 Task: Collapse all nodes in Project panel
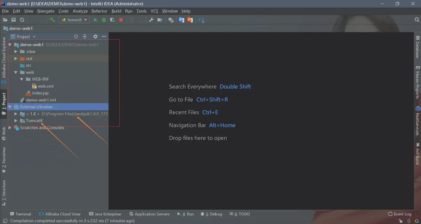(x=85, y=36)
